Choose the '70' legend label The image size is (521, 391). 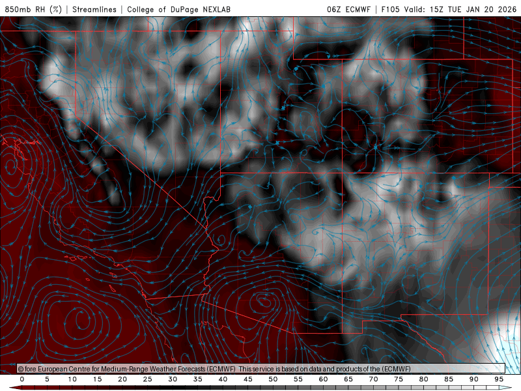coord(373,379)
